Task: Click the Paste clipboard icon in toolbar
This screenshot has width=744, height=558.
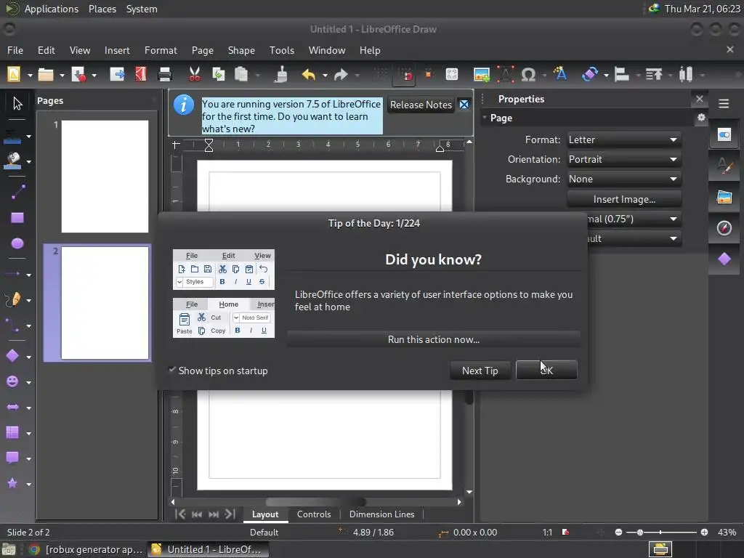Action: click(241, 75)
